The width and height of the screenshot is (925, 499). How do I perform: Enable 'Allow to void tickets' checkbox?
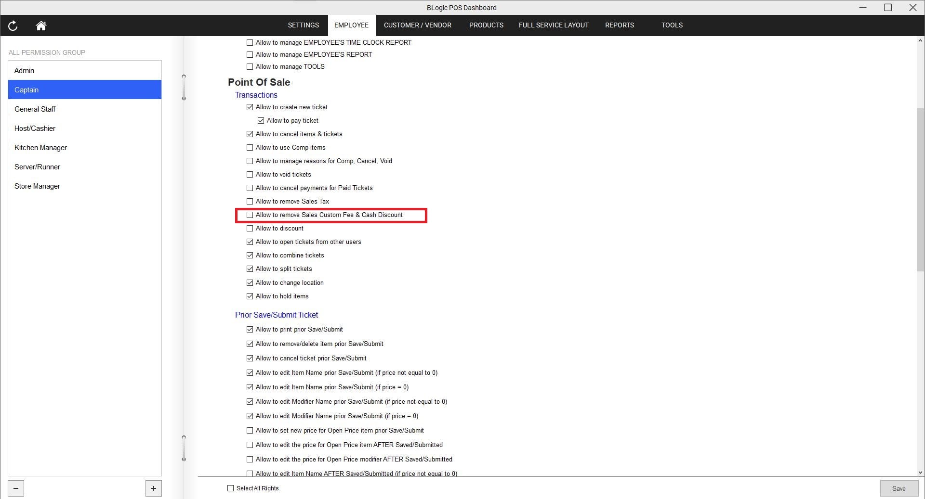click(x=250, y=175)
